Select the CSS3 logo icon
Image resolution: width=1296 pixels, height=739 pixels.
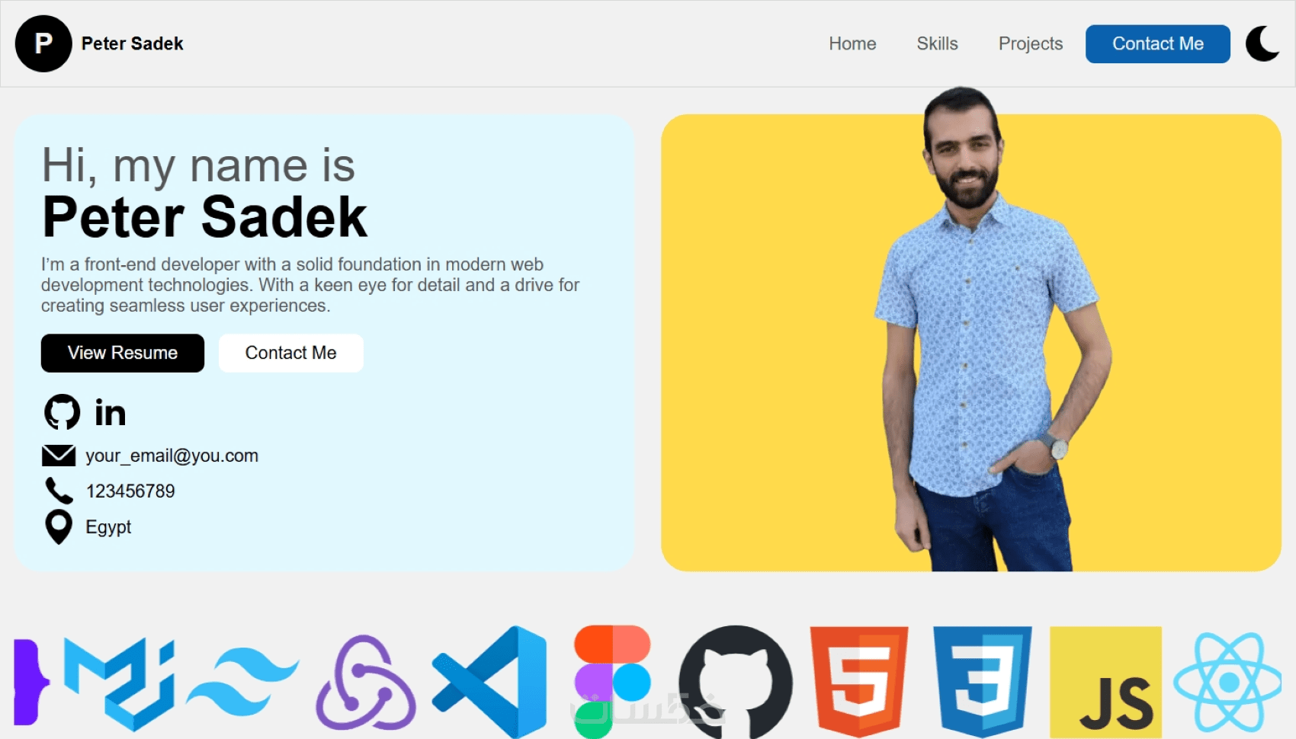click(983, 683)
